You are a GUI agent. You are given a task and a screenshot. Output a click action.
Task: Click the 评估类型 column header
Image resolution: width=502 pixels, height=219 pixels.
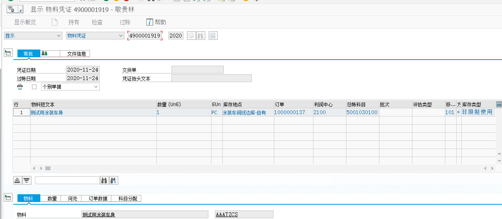point(428,104)
